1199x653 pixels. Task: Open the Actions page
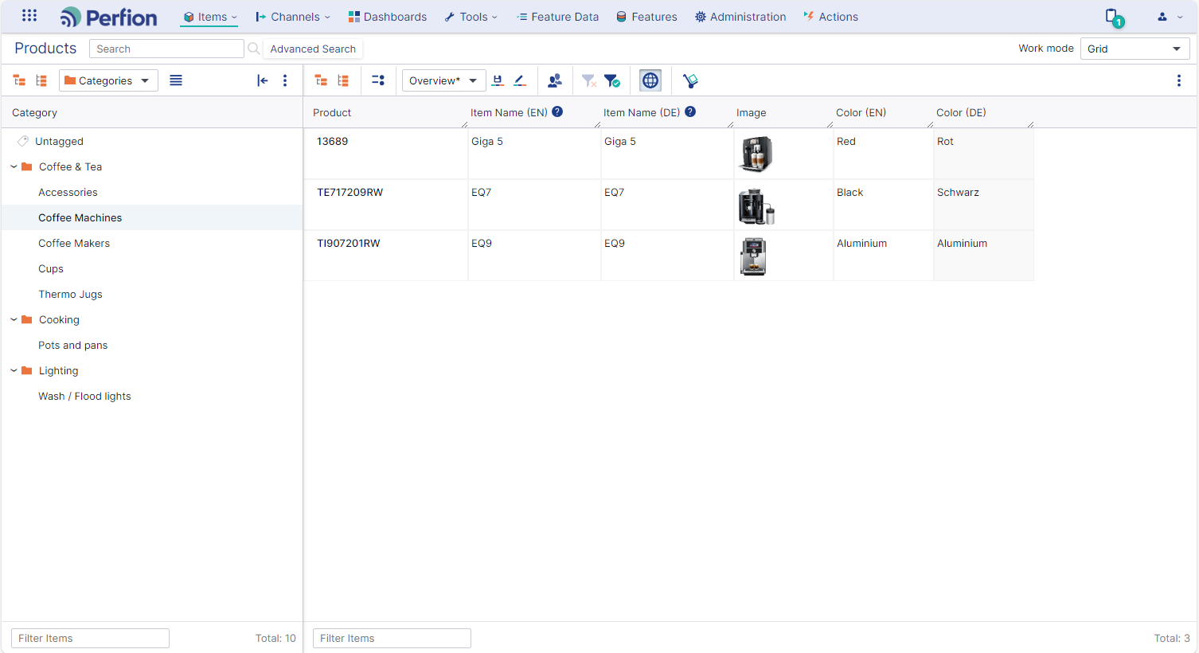coord(830,17)
